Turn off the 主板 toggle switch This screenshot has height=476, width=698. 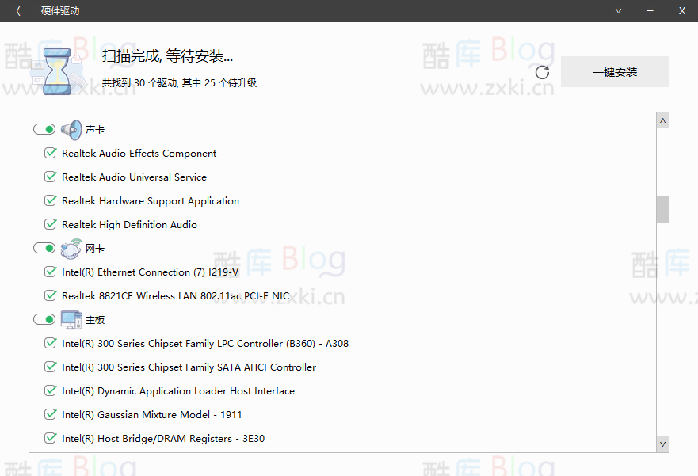point(44,318)
